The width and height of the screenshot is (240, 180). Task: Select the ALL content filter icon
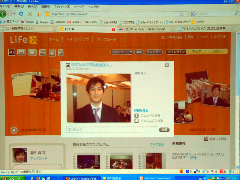point(12,52)
